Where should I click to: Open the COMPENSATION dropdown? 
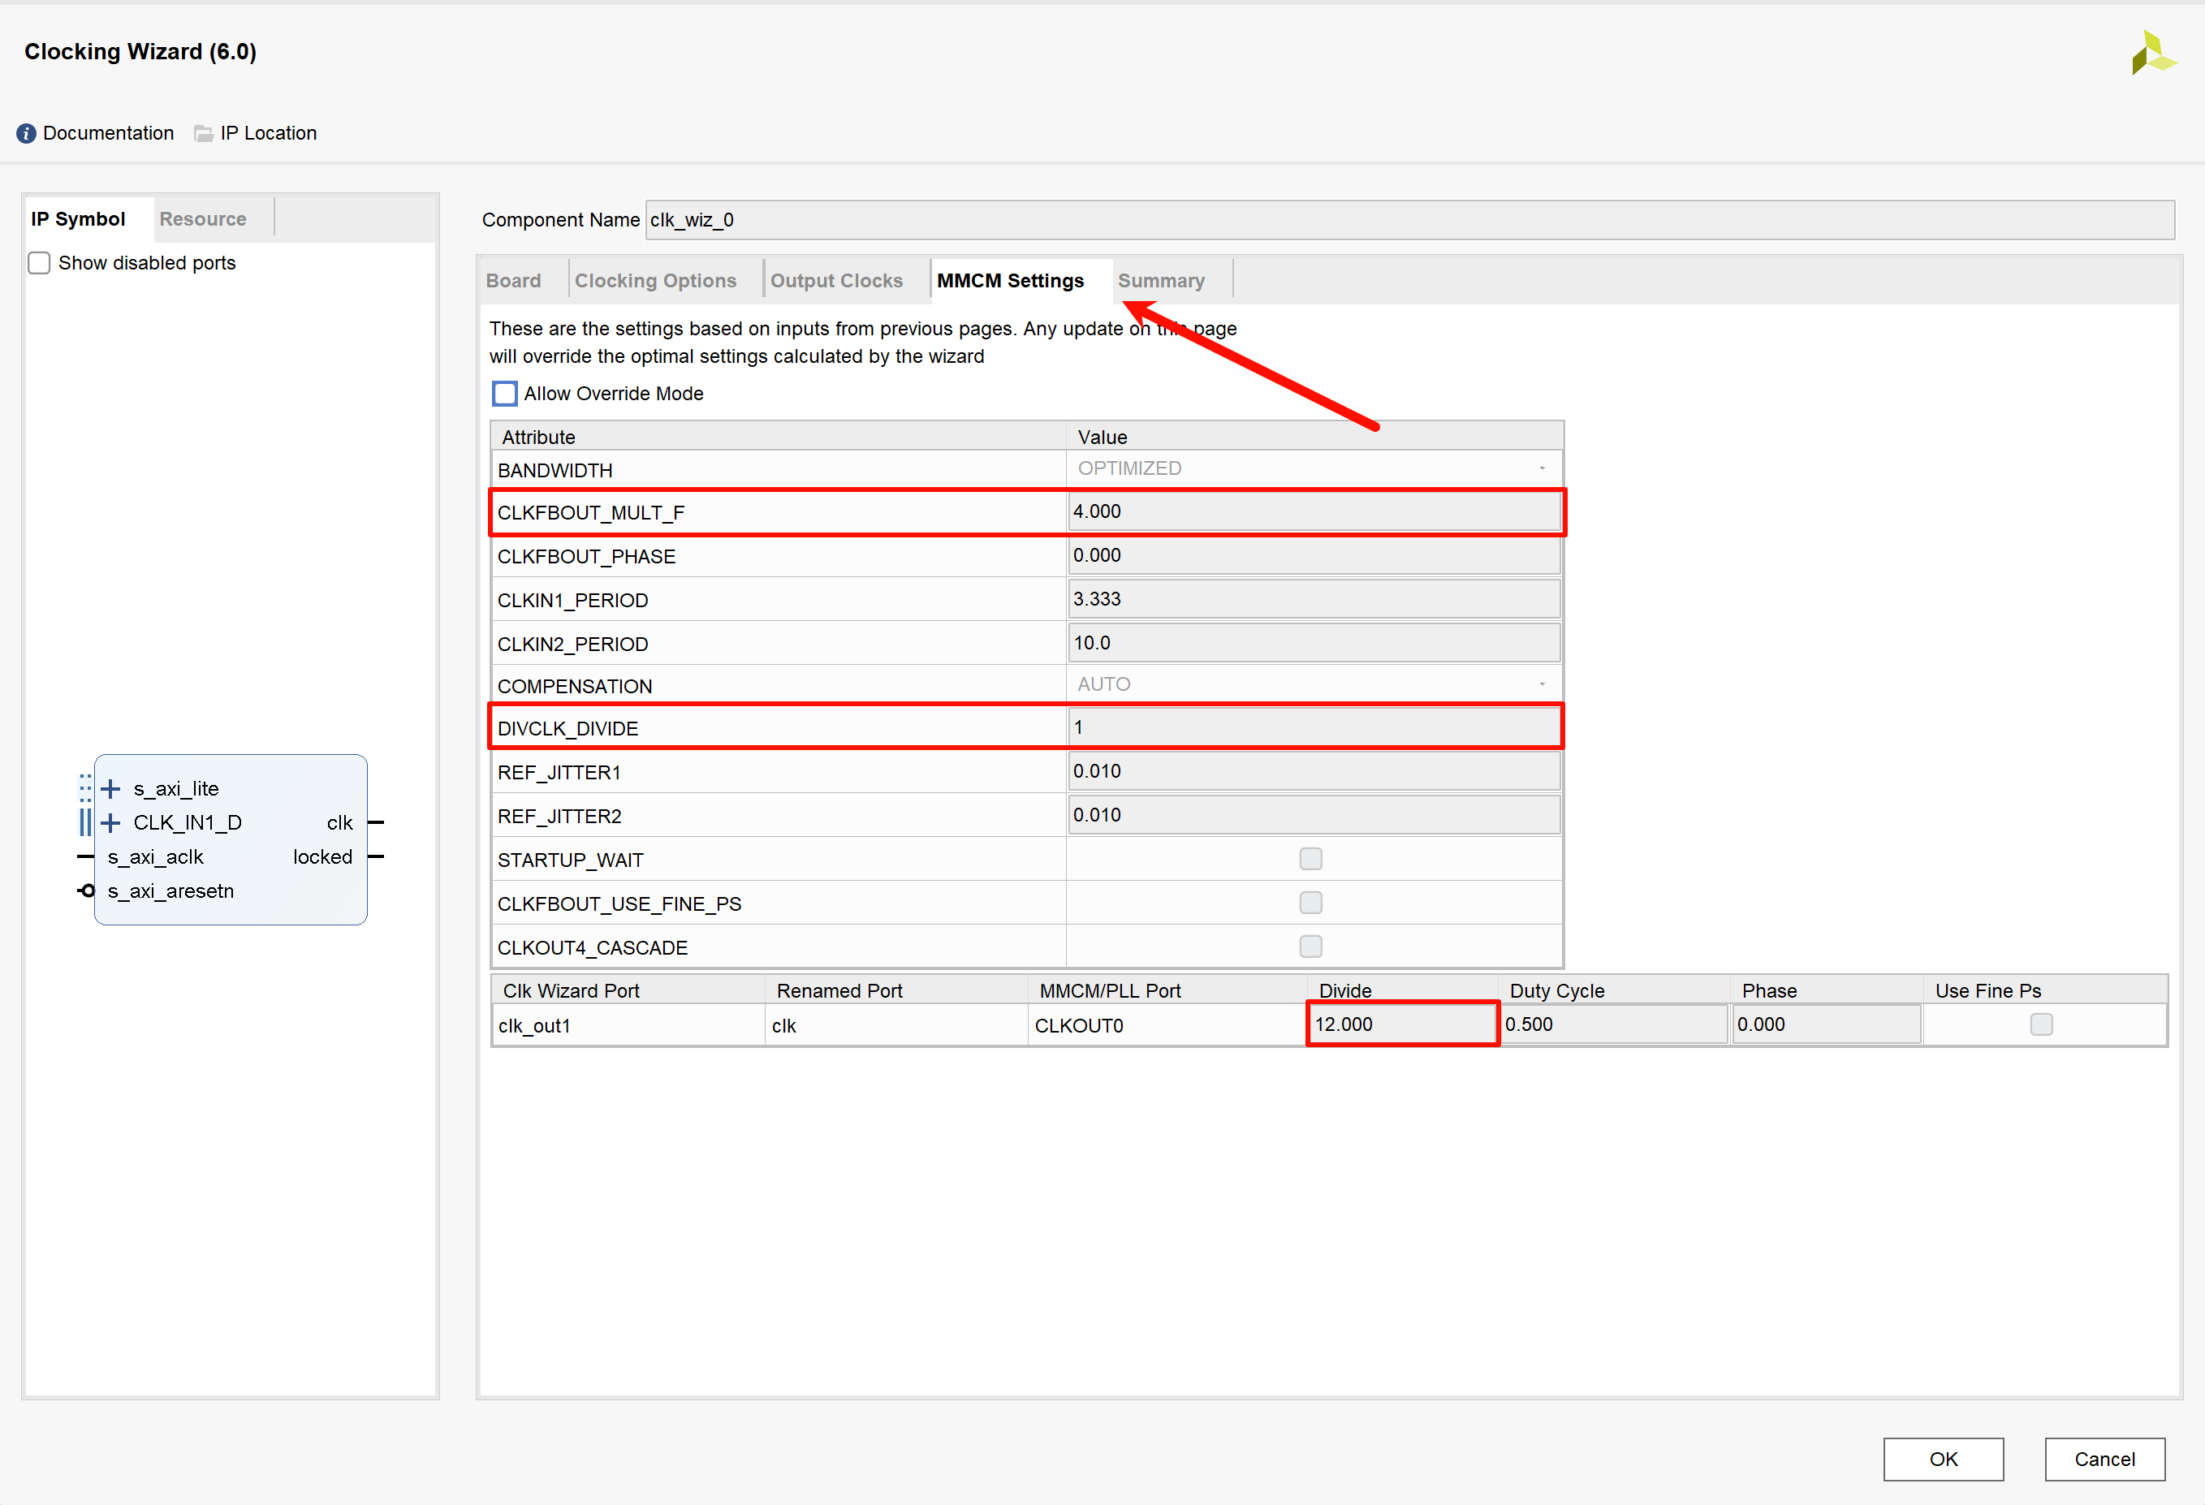click(1314, 684)
